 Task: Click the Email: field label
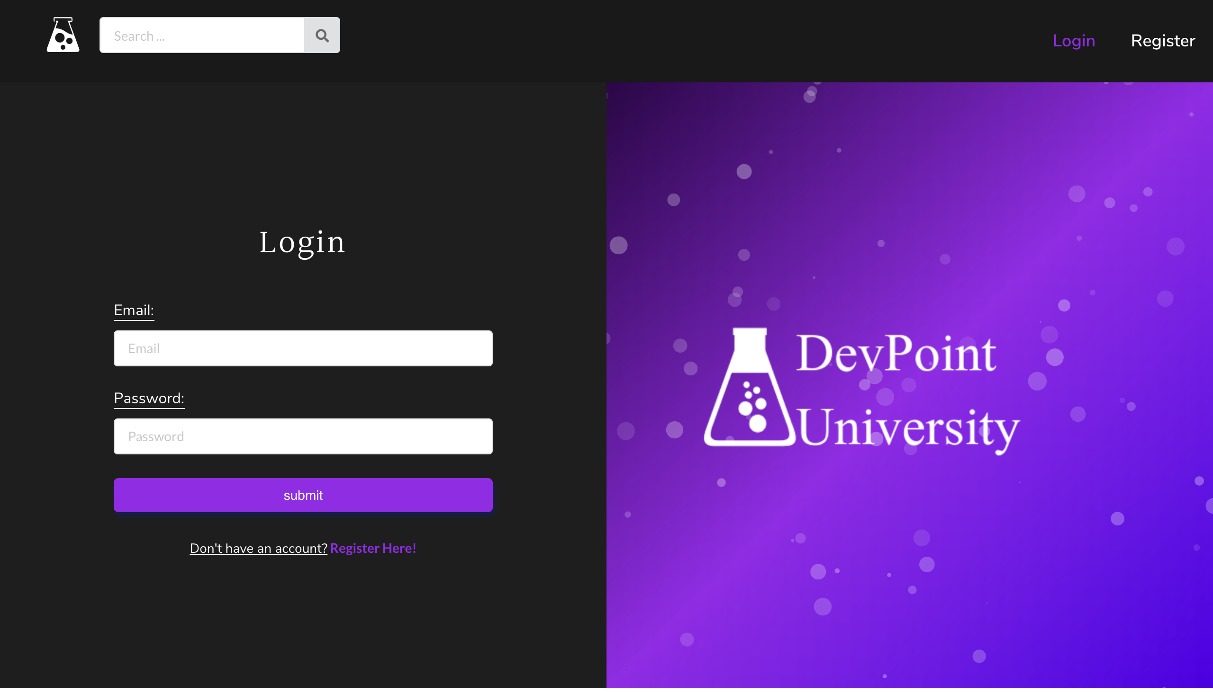pos(134,311)
